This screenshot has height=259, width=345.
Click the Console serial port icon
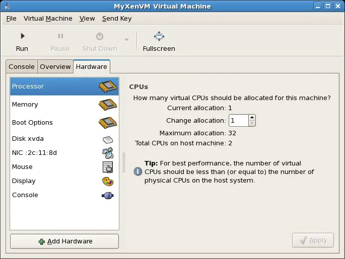point(108,195)
